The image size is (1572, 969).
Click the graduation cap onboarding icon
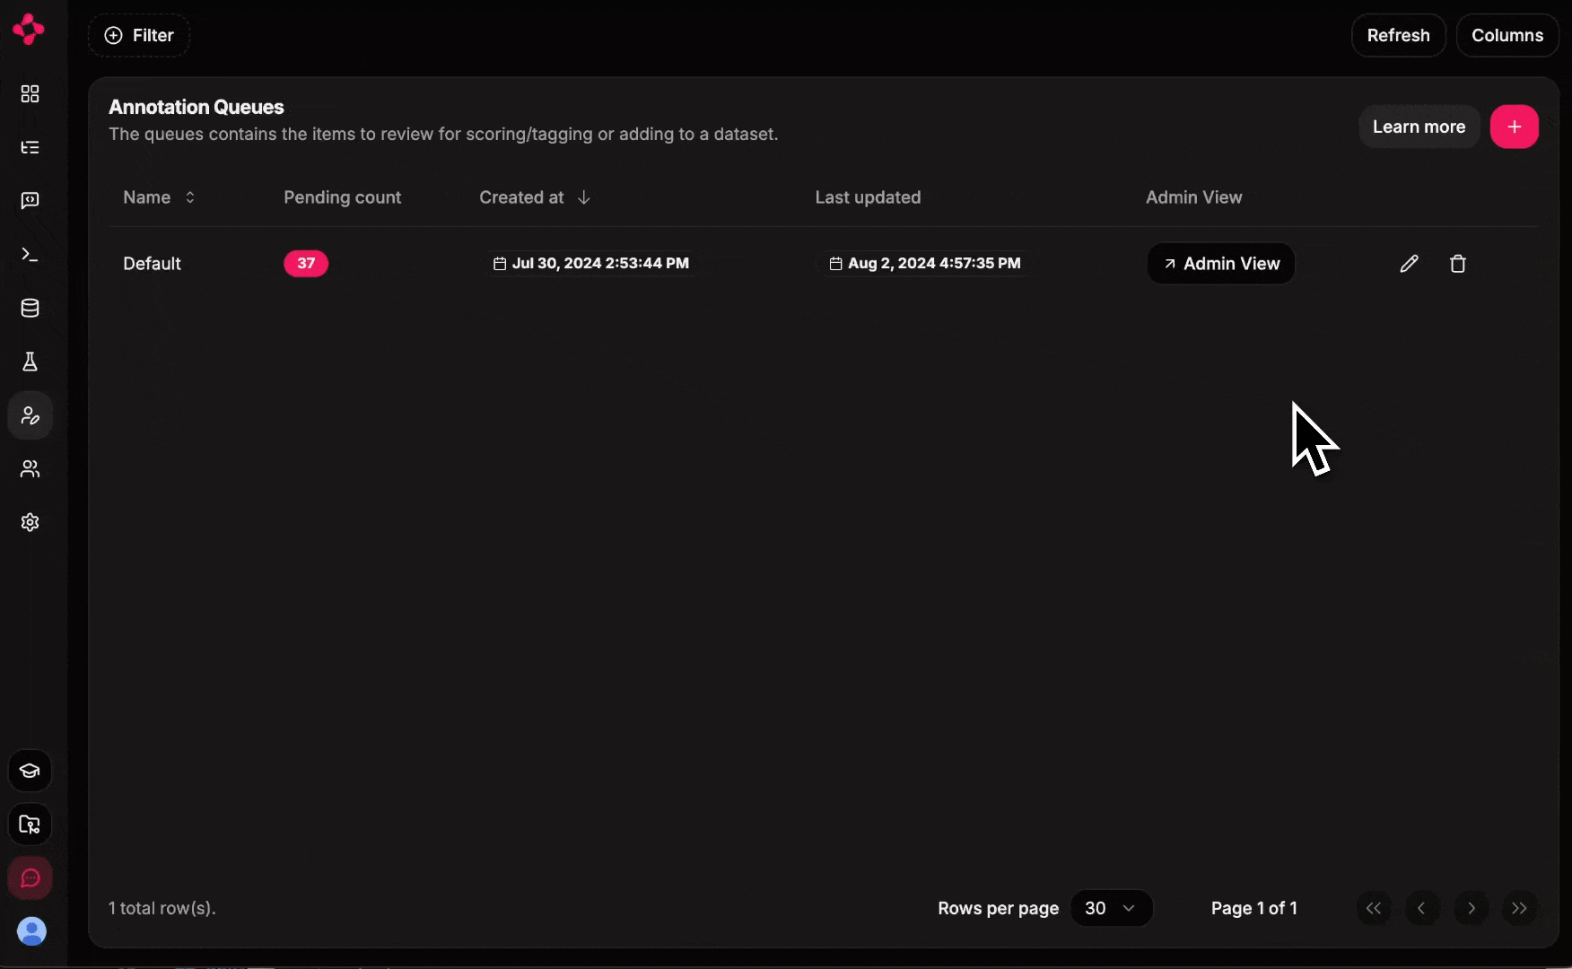tap(30, 771)
